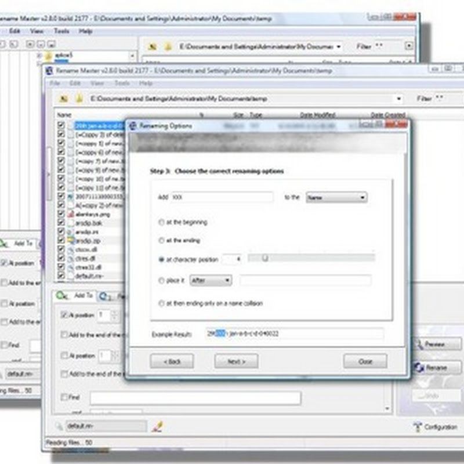
Task: Switch to the Add To tab in the front window
Action: coord(75,295)
